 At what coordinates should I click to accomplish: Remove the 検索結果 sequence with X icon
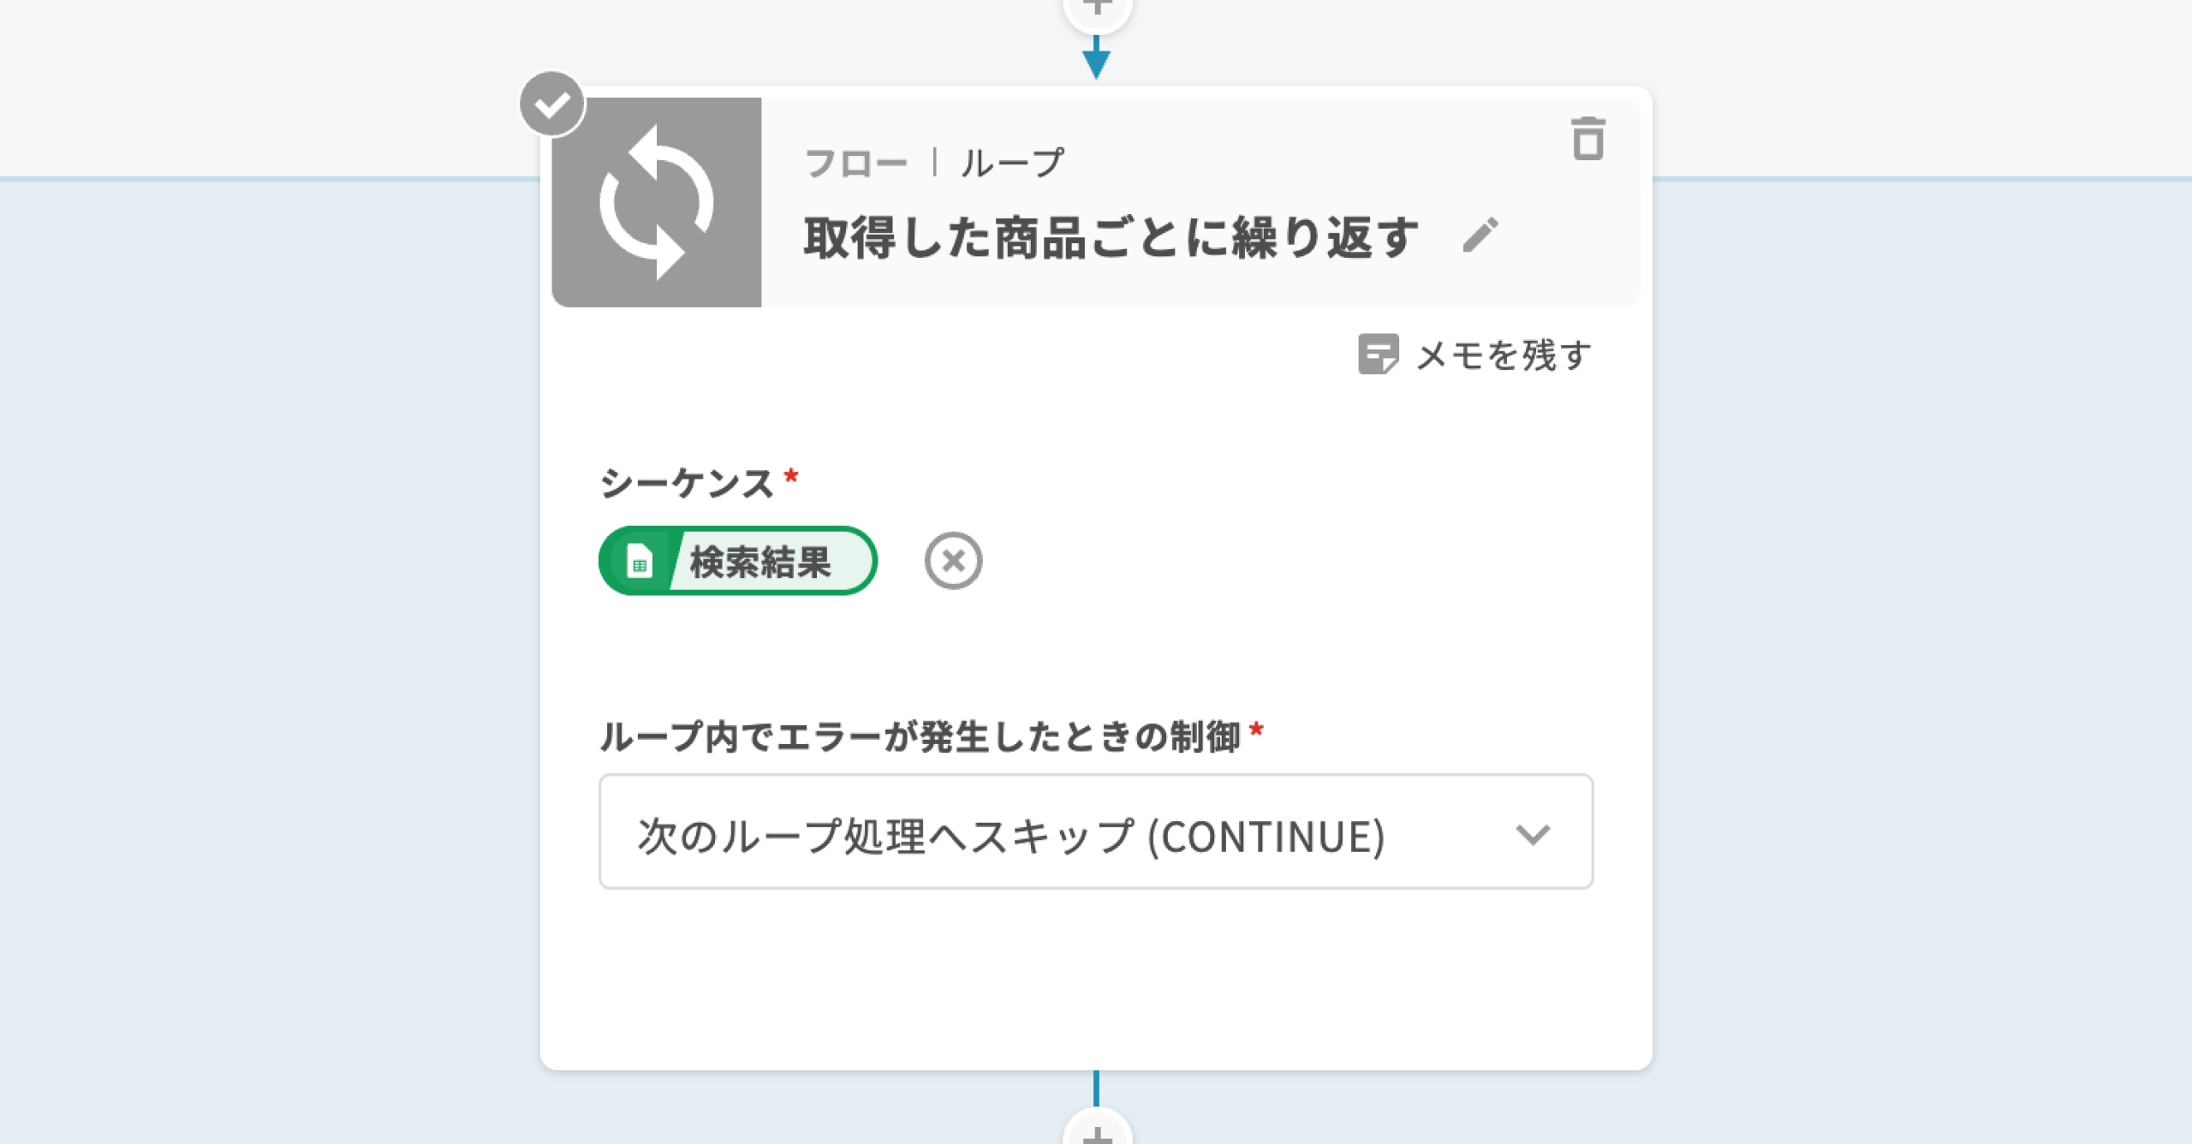pos(953,562)
